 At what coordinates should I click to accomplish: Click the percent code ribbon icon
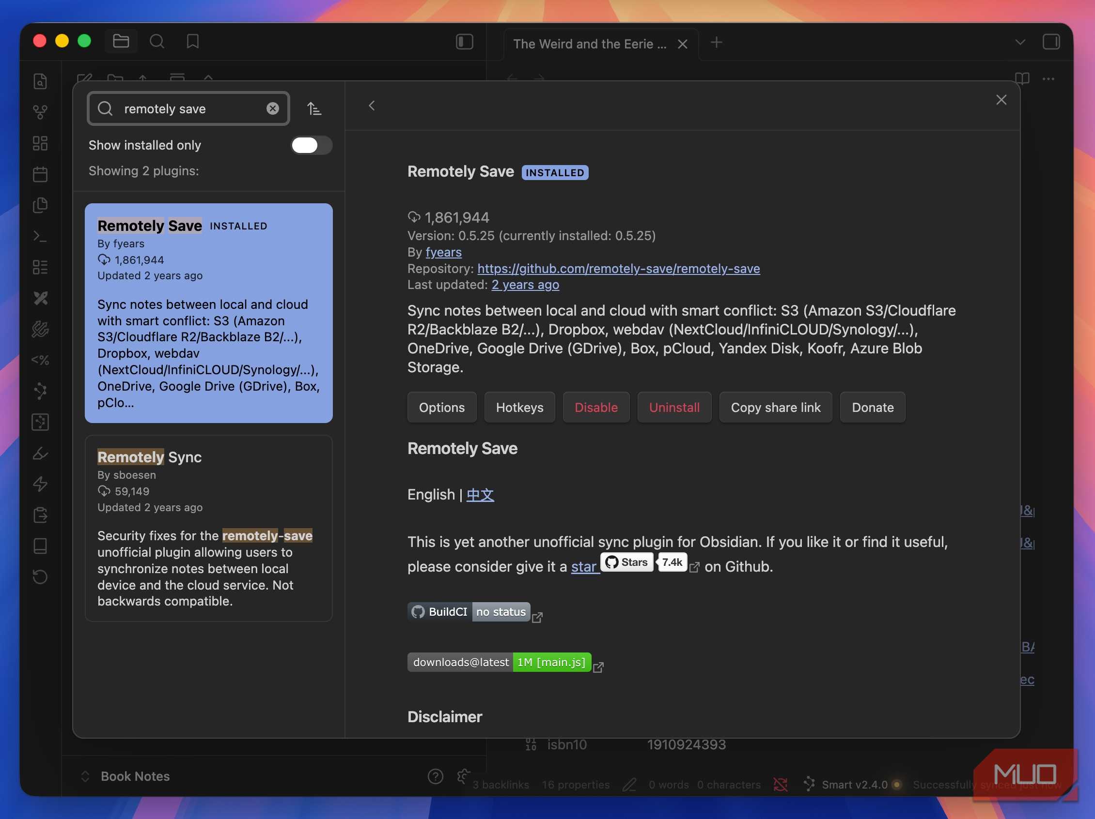pyautogui.click(x=40, y=360)
